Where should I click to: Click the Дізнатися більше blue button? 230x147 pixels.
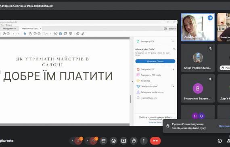[155, 61]
